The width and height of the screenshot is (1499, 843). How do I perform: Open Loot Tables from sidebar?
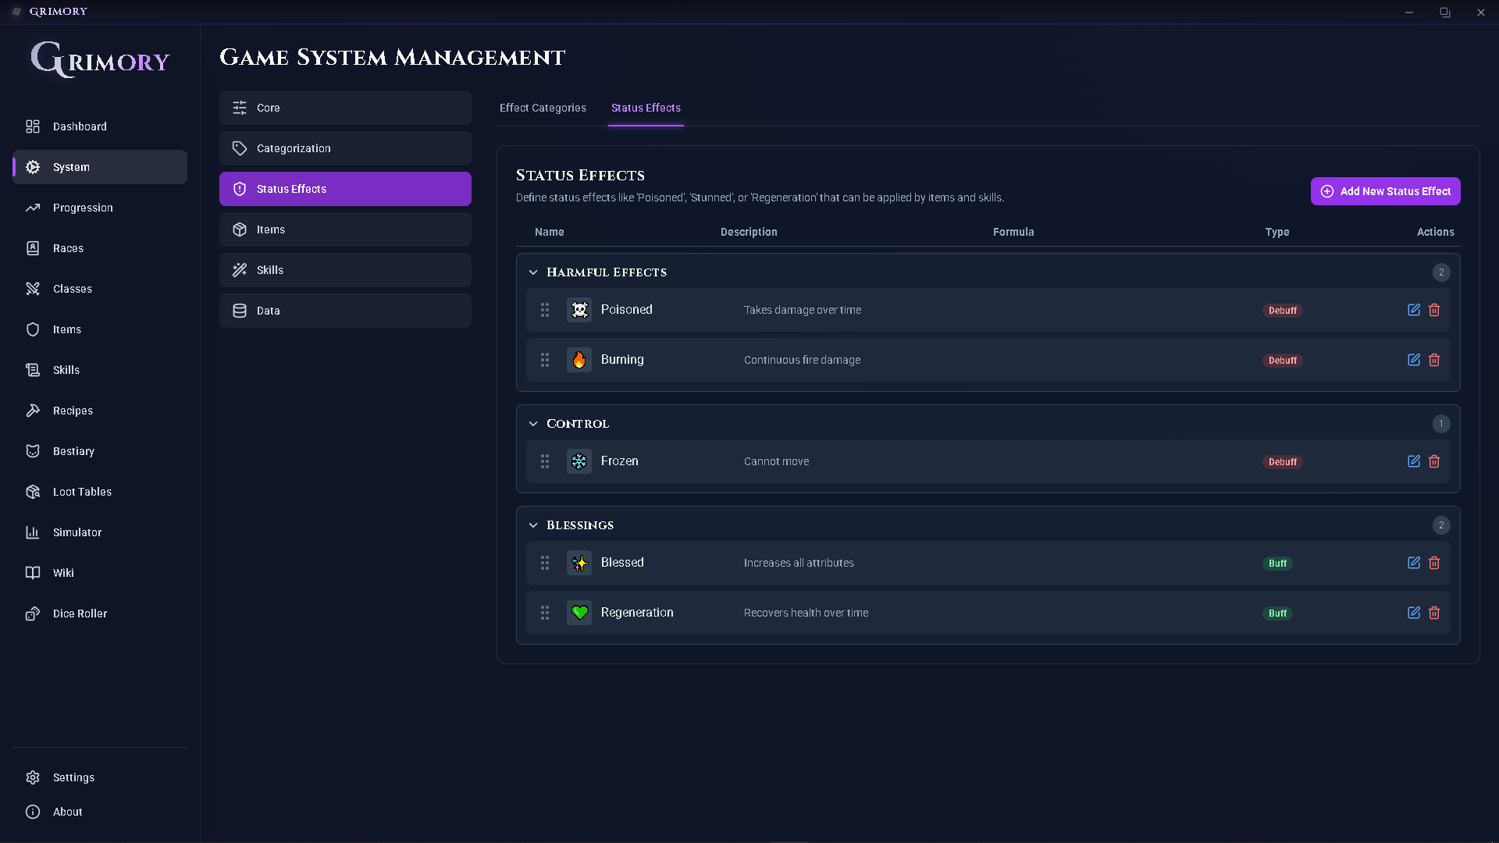82,492
